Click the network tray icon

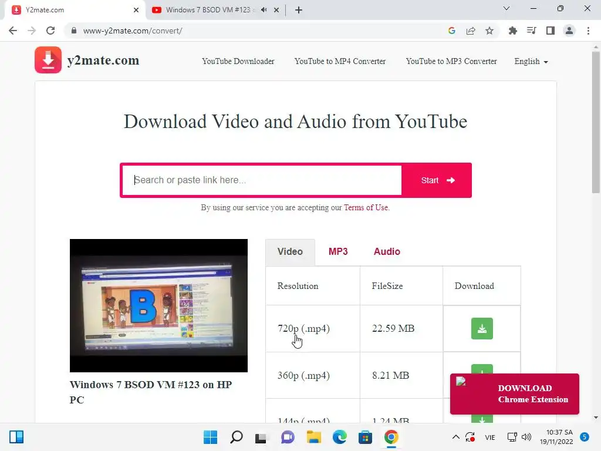[512, 437]
